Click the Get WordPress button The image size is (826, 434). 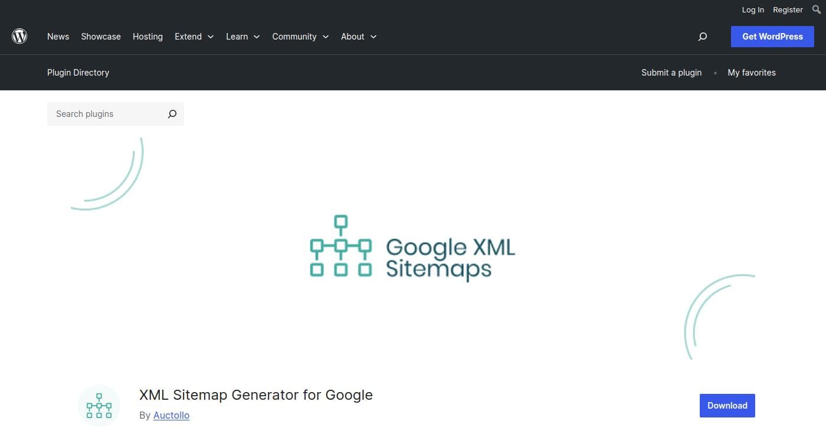[772, 36]
